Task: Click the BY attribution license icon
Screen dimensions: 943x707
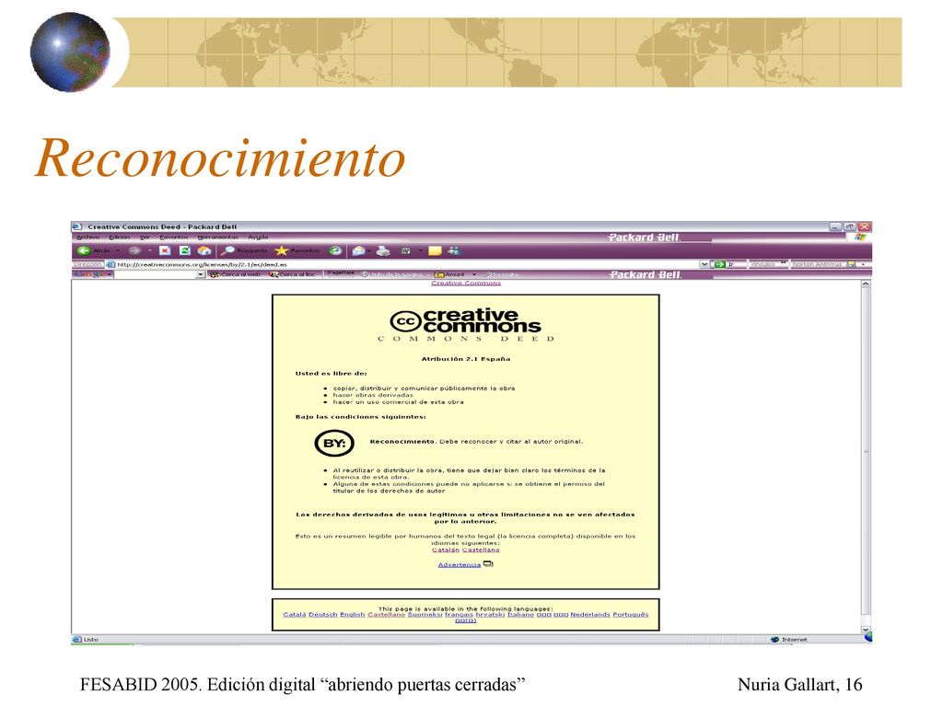Action: (334, 444)
